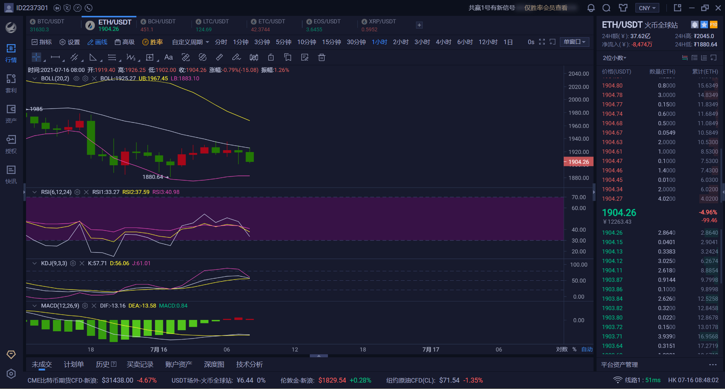Add a new trading pair with the plus button

click(x=419, y=25)
